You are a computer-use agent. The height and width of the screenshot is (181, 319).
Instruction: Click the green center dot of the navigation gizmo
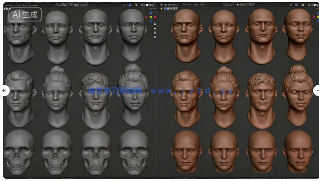151,17
